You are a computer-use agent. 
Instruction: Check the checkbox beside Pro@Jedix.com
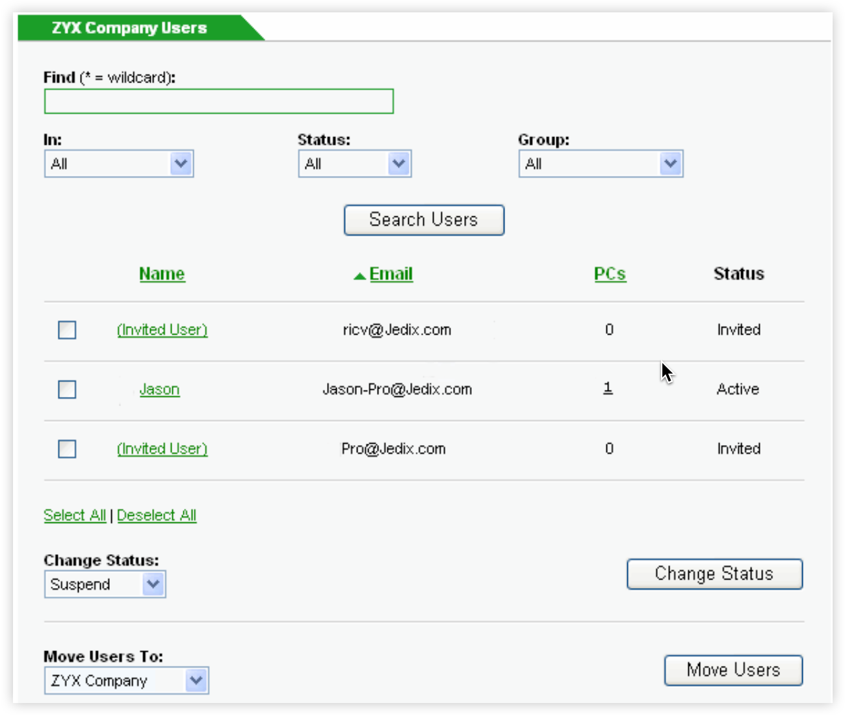pyautogui.click(x=66, y=449)
